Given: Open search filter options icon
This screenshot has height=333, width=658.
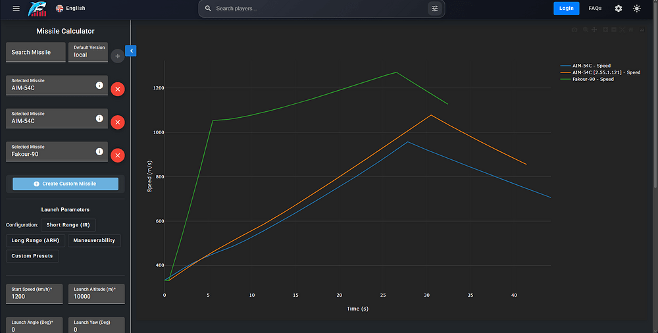Looking at the screenshot, I should pyautogui.click(x=435, y=9).
